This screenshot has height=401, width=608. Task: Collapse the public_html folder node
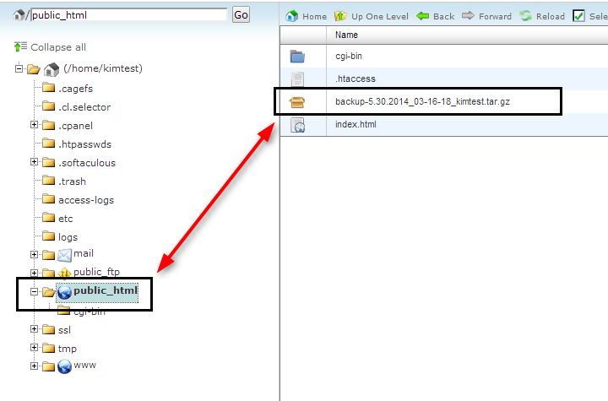point(34,291)
